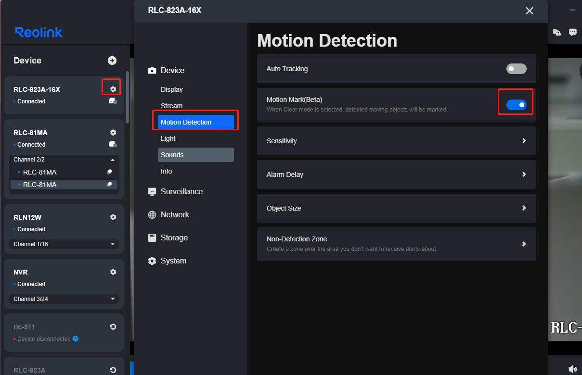Select the RLC-823A-16X device name
The height and width of the screenshot is (375, 582).
37,89
